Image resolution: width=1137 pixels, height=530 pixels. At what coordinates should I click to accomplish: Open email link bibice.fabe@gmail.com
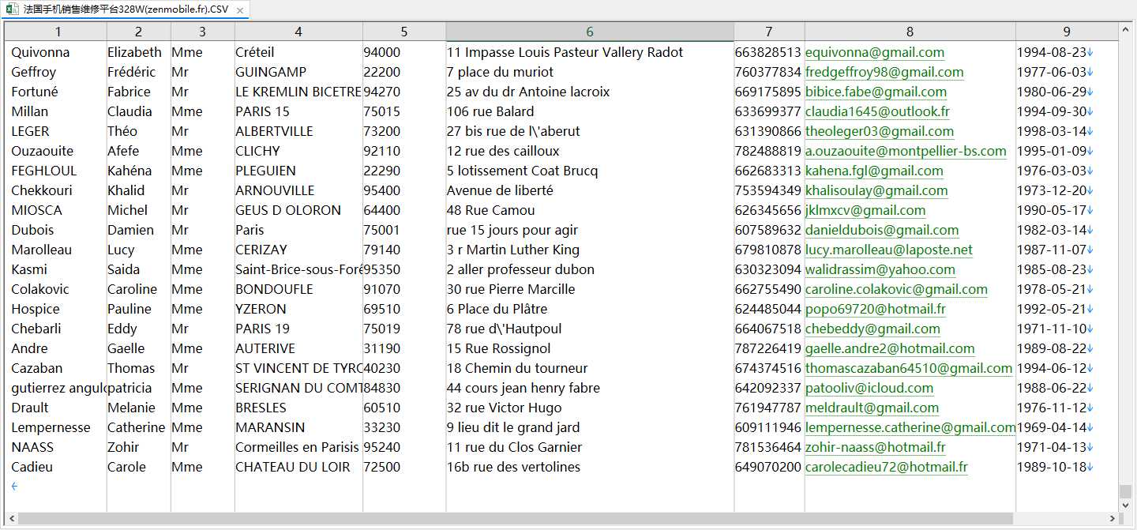(x=876, y=92)
